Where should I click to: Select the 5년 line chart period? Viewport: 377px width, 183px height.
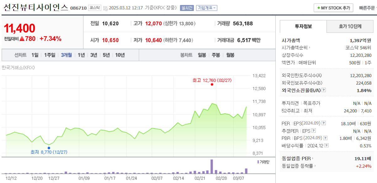106,55
